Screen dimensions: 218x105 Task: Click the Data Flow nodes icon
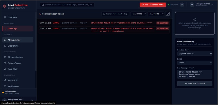tap(5, 69)
